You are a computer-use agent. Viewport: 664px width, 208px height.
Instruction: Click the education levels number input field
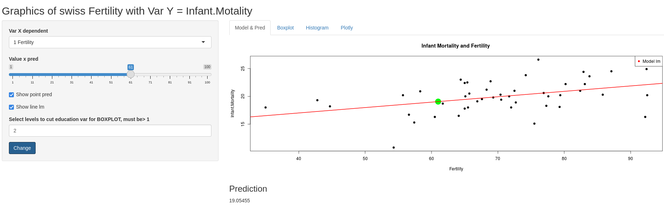[x=110, y=131]
